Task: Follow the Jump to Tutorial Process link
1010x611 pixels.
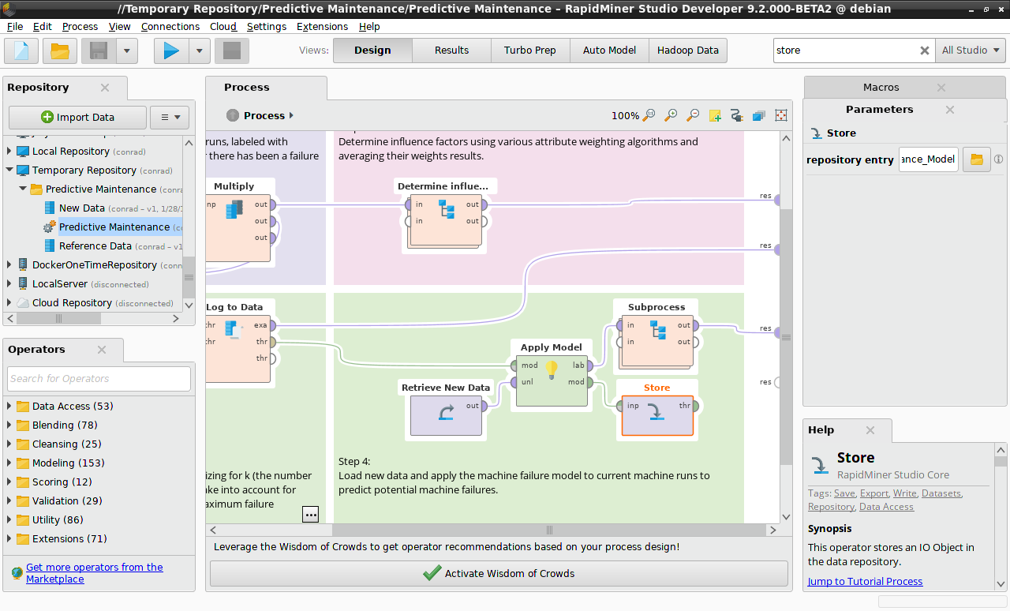Action: tap(865, 582)
